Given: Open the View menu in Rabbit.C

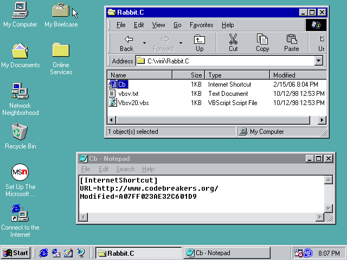Looking at the screenshot, I should click(158, 25).
